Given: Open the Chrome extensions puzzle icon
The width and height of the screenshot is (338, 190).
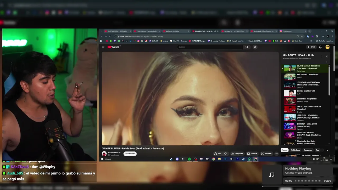Looking at the screenshot, I should tap(317, 36).
